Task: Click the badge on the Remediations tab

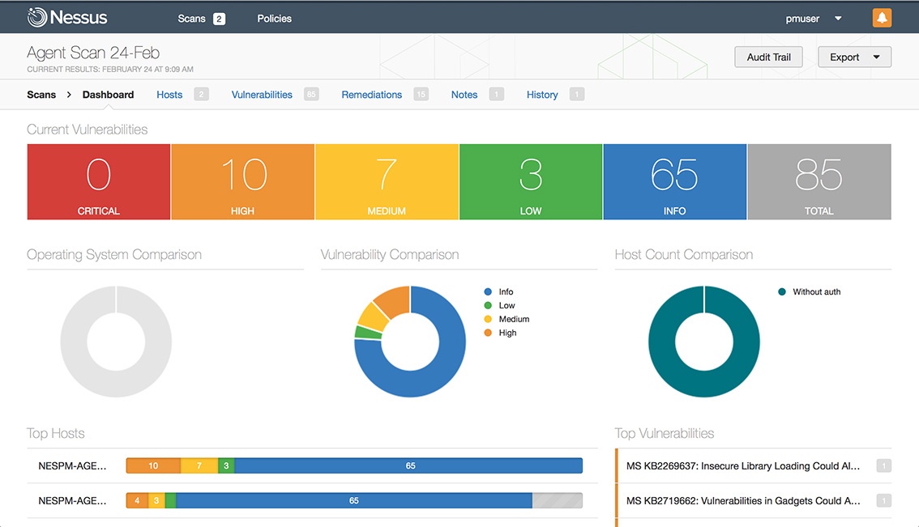Action: click(421, 94)
